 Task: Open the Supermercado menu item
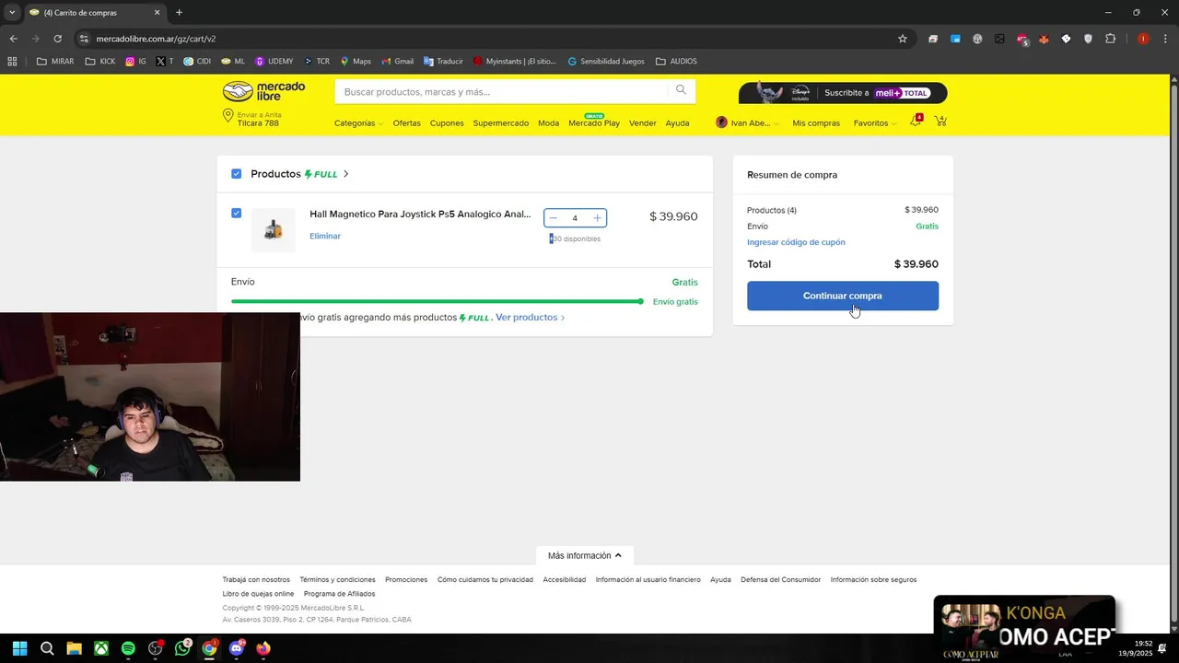point(501,123)
